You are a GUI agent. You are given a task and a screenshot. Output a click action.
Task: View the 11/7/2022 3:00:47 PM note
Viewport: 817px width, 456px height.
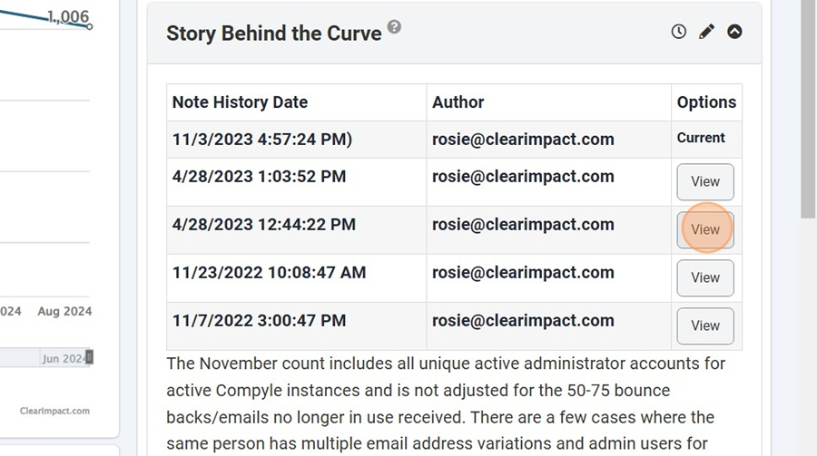coord(705,325)
